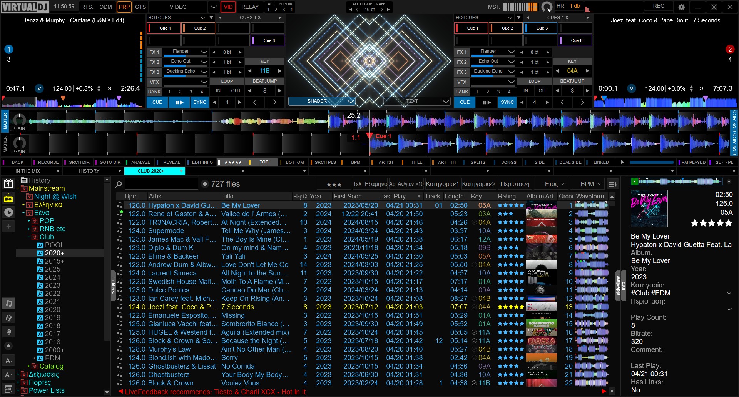Toggle SYNC on the left deck
Image resolution: width=739 pixels, height=397 pixels.
pos(200,102)
